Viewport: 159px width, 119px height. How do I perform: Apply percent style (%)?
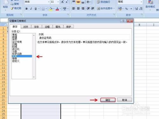(x=126, y=9)
